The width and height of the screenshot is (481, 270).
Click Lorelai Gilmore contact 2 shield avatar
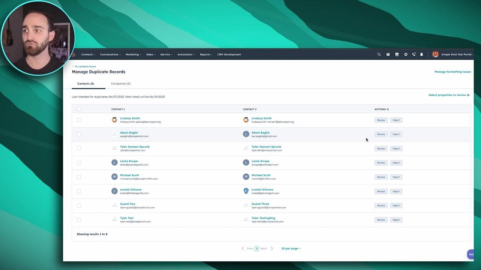pos(246,191)
